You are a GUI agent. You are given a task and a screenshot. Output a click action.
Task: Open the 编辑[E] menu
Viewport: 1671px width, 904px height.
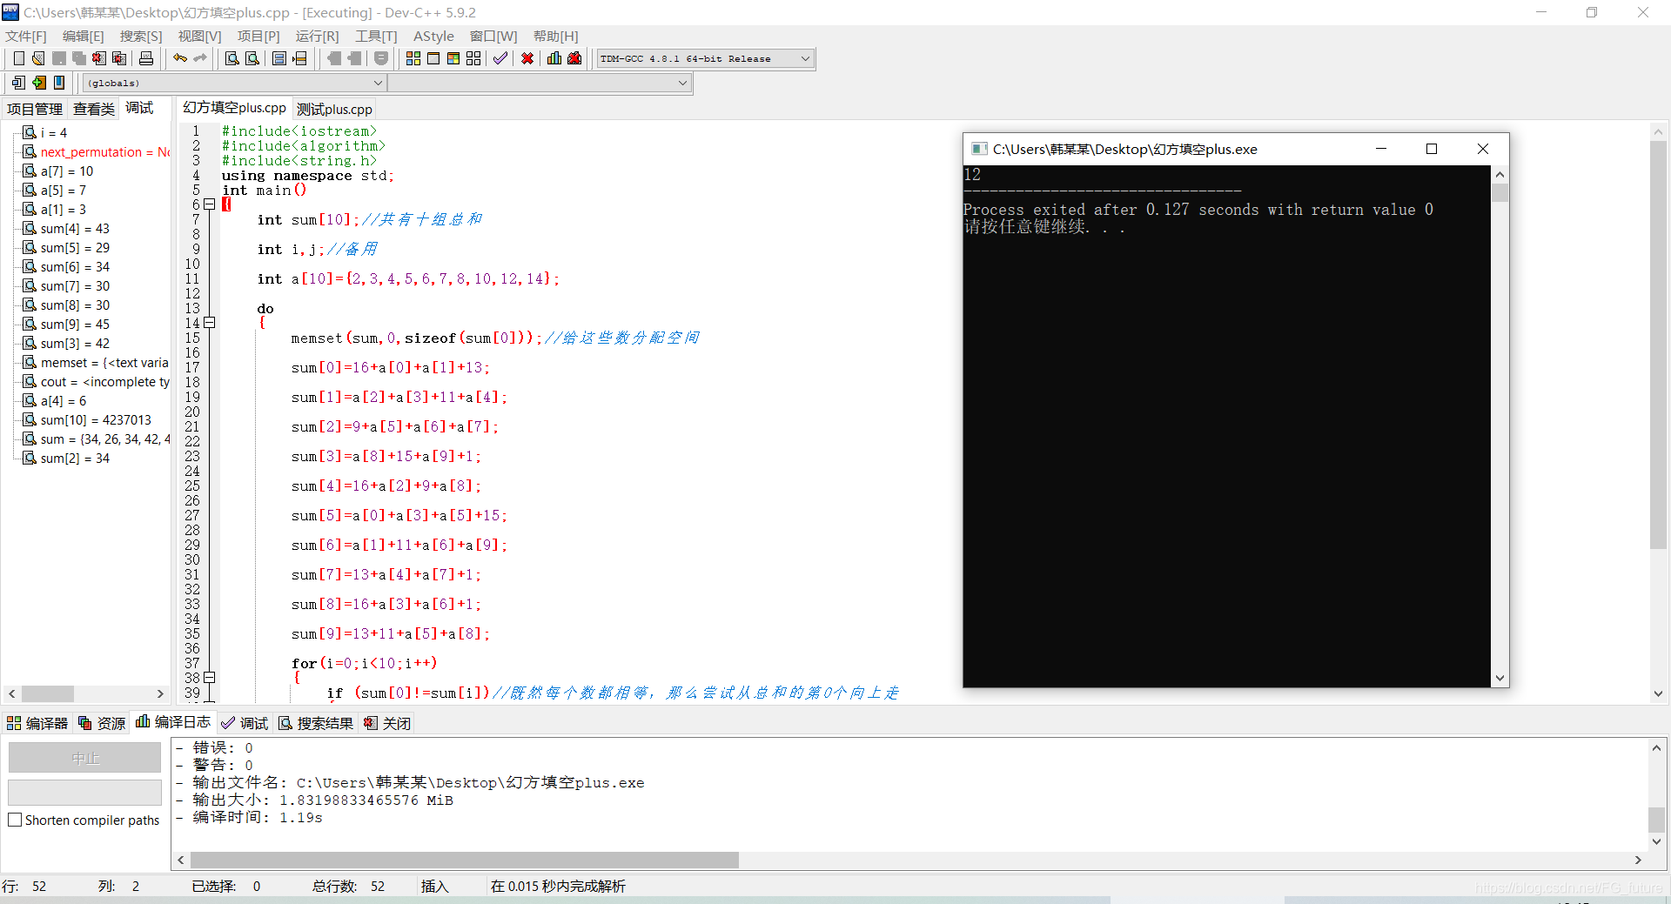tap(84, 36)
